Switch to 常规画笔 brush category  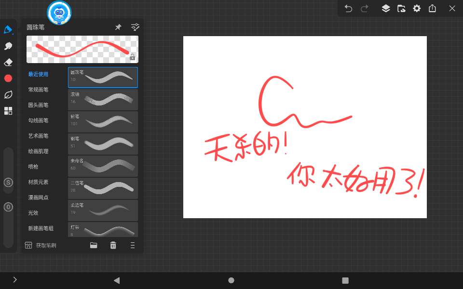coord(38,90)
